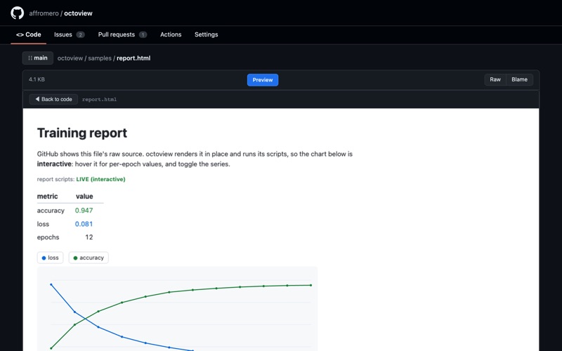The height and width of the screenshot is (351, 562).
Task: Open the Pull requests tab
Action: 122,34
